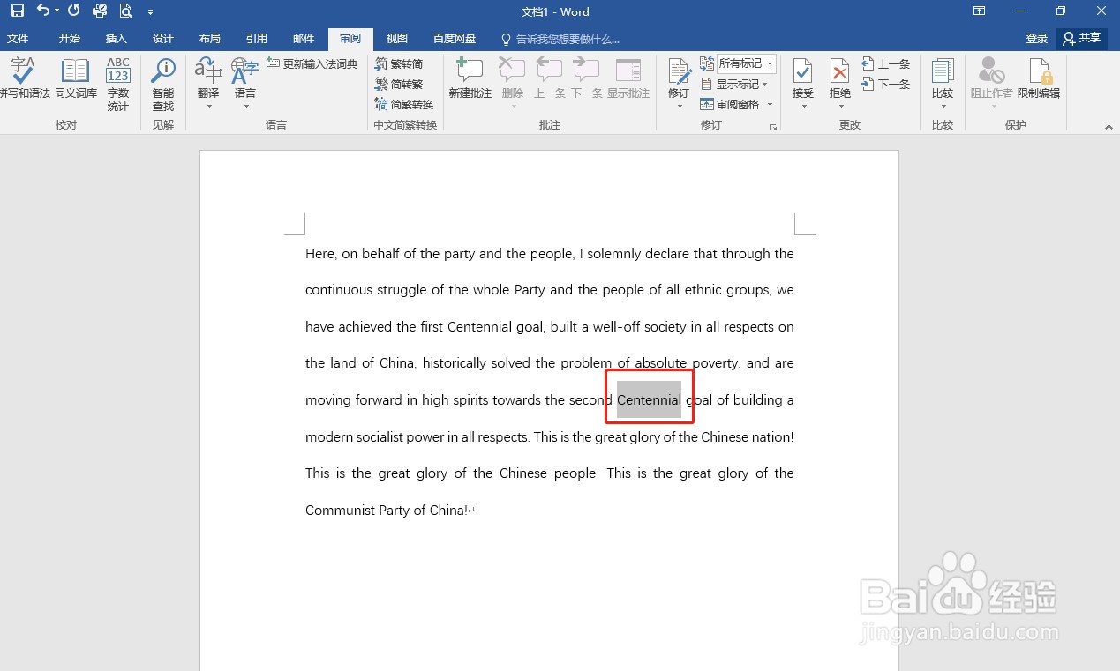The height and width of the screenshot is (671, 1120).
Task: Open 字数统计 word count
Action: [x=118, y=84]
